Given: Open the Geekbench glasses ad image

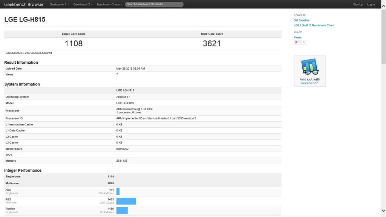Looking at the screenshot, I should coord(309,71).
